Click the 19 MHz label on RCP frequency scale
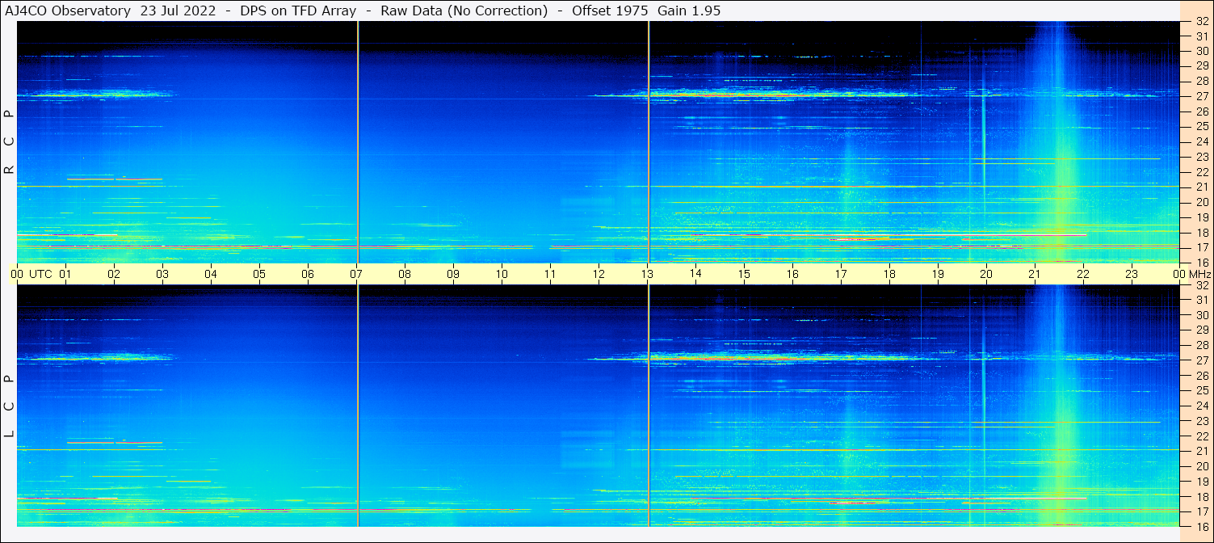This screenshot has width=1214, height=543. pos(1201,217)
